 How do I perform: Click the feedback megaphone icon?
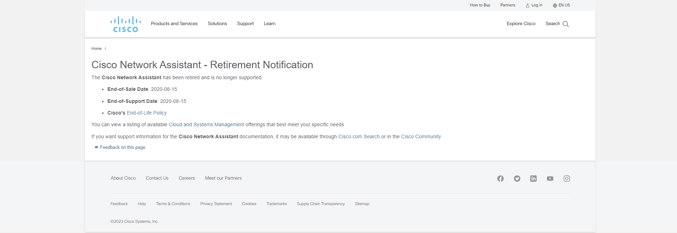(x=96, y=147)
